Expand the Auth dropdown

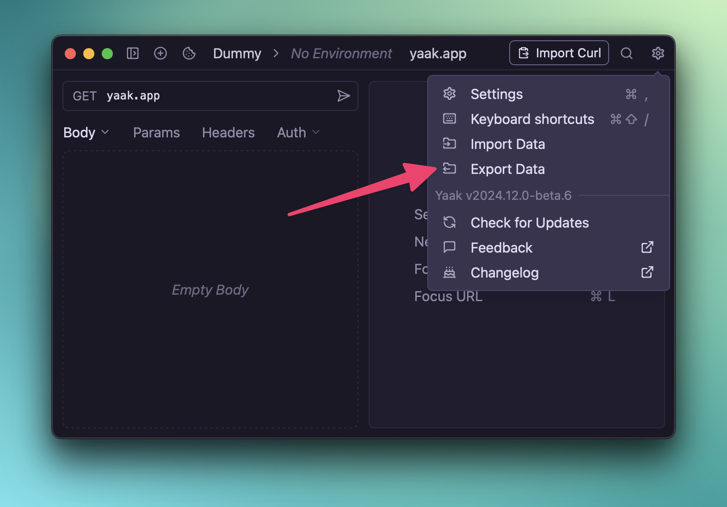[x=298, y=133]
